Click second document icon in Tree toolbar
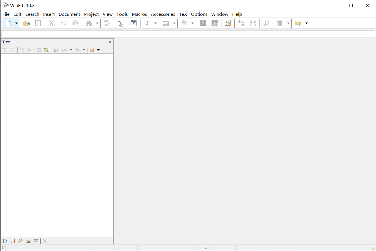This screenshot has height=251, width=376. (13, 50)
